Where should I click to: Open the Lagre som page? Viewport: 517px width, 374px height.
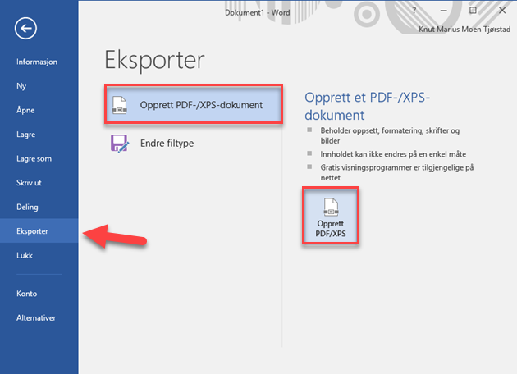(34, 158)
